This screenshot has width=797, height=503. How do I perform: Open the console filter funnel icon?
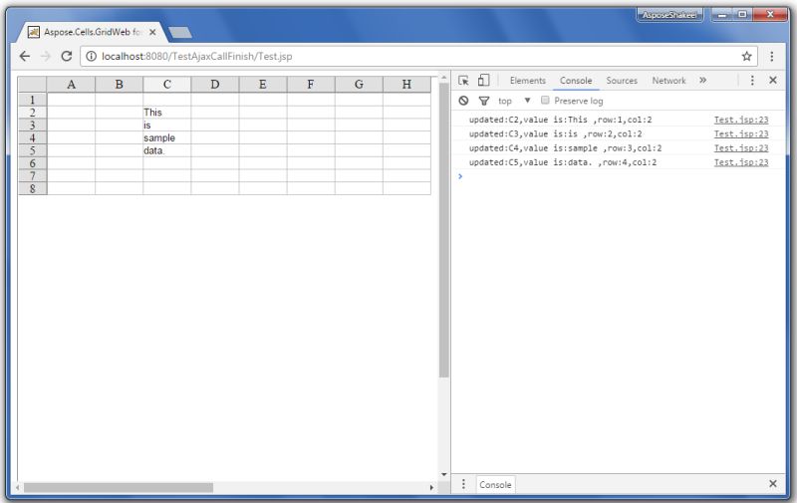tap(484, 101)
